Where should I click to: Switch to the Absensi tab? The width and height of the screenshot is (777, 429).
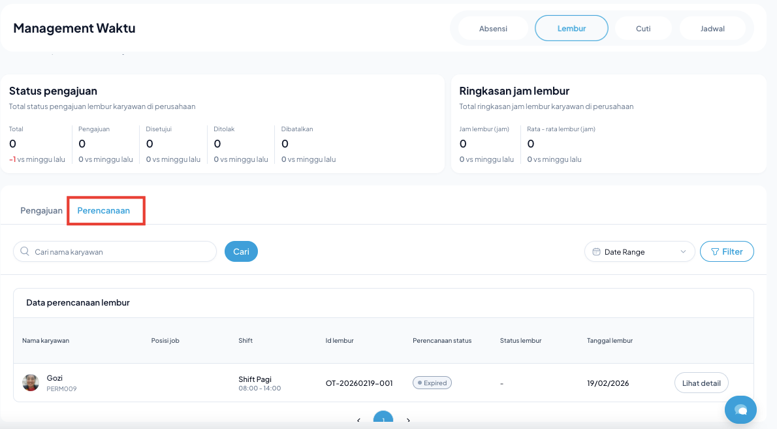pos(493,29)
